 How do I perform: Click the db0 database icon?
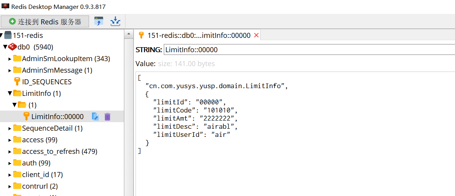[x=12, y=47]
